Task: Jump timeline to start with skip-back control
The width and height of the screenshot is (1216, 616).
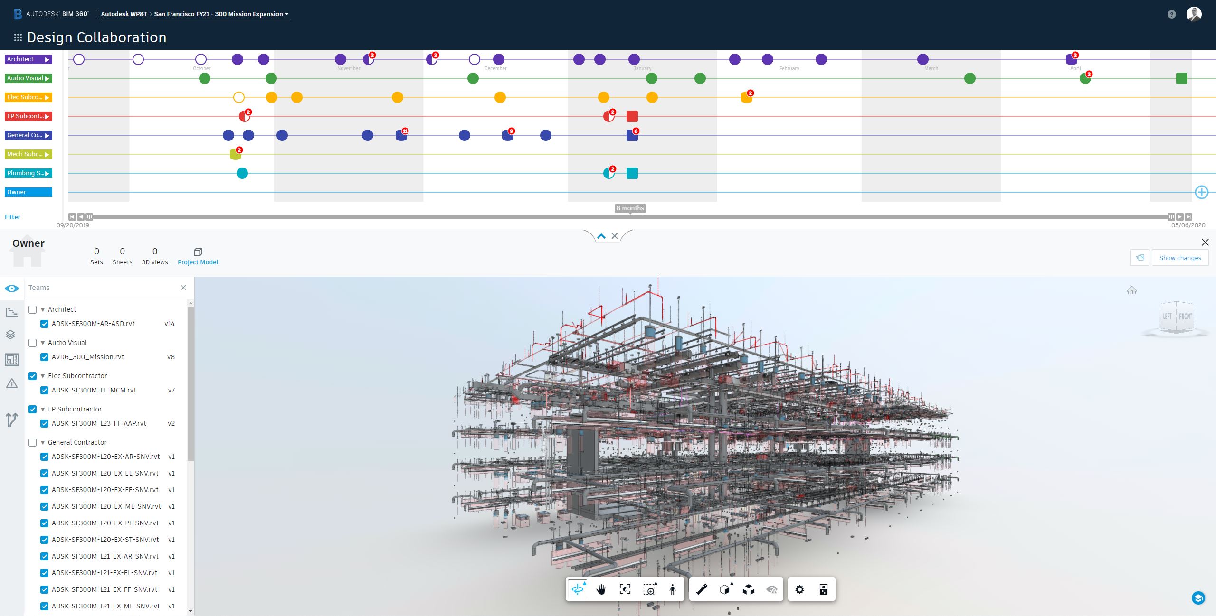Action: click(x=72, y=217)
